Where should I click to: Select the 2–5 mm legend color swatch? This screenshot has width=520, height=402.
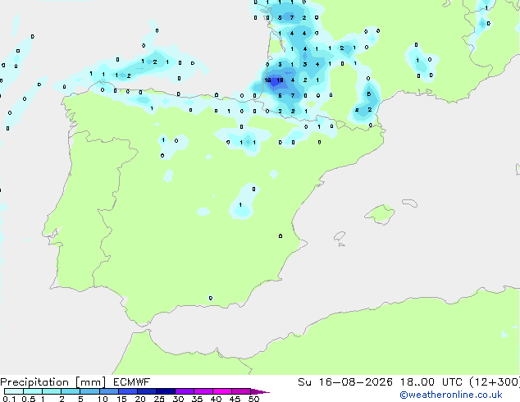point(71,391)
